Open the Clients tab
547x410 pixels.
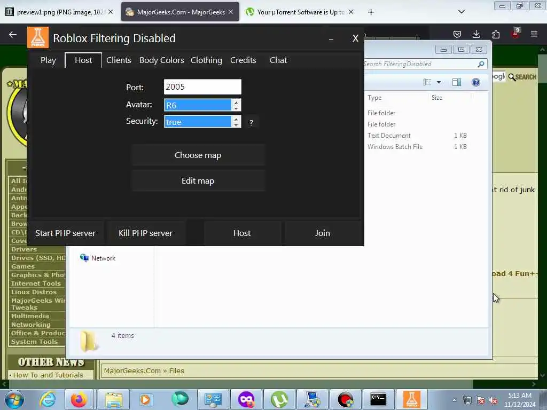[x=119, y=60]
